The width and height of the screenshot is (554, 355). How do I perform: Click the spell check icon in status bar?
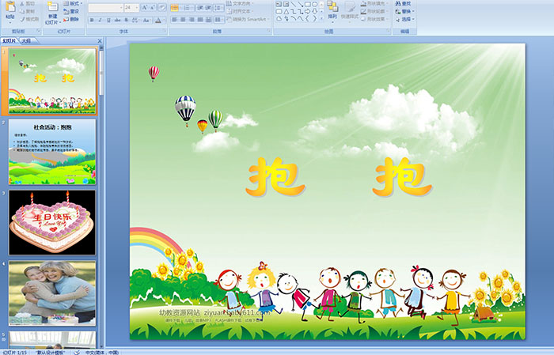78,352
